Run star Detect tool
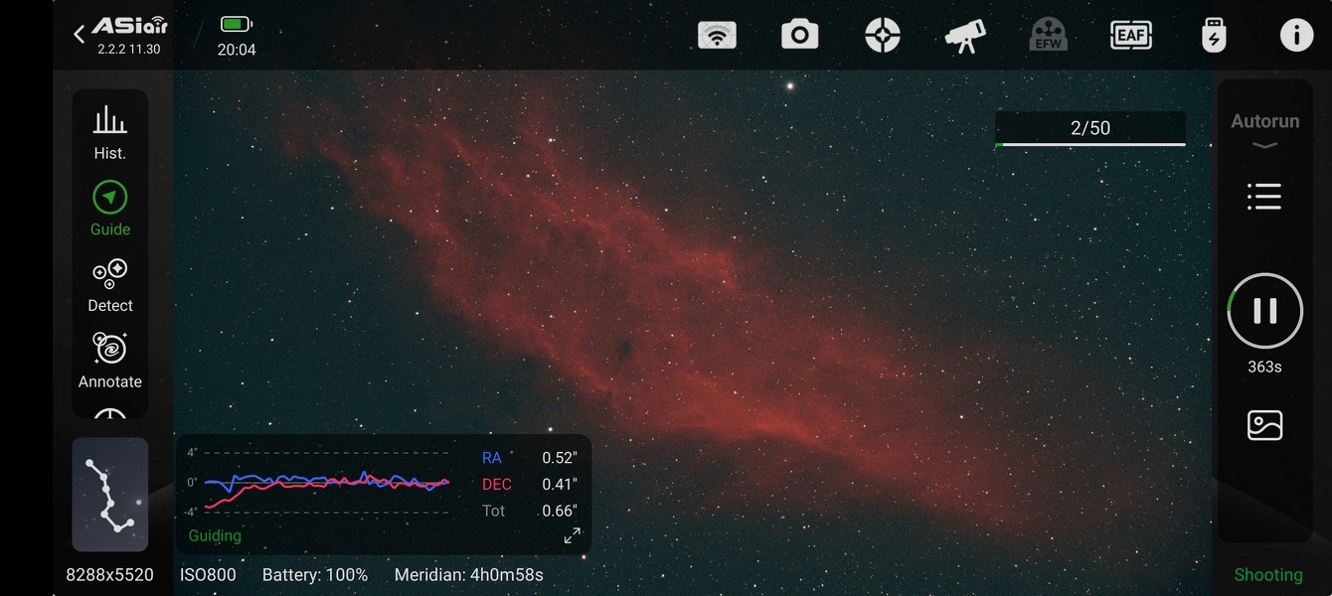 click(110, 285)
